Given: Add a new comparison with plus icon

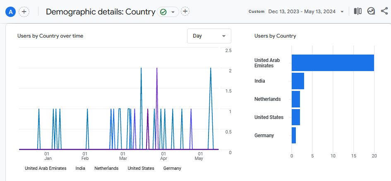Looking at the screenshot, I should 24,12.
